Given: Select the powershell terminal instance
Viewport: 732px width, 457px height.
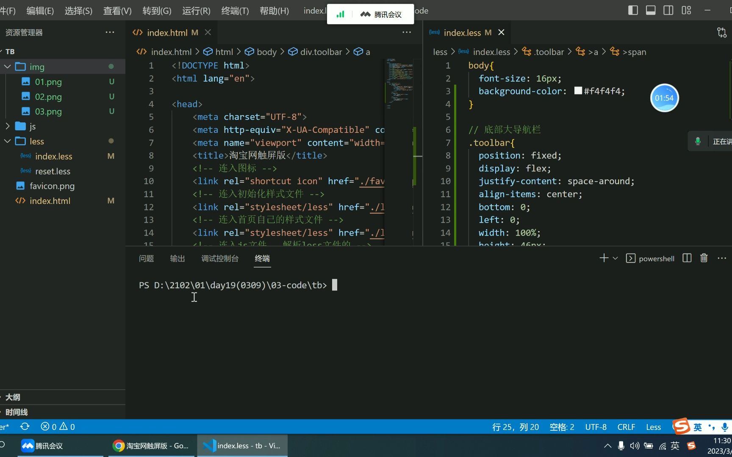Looking at the screenshot, I should [650, 258].
